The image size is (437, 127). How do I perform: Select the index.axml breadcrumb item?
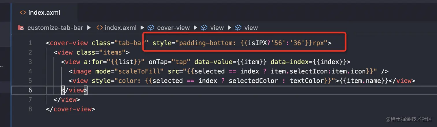pyautogui.click(x=120, y=28)
